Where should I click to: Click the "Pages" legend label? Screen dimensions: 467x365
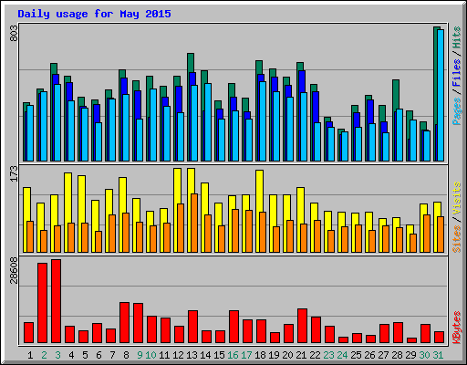457,111
